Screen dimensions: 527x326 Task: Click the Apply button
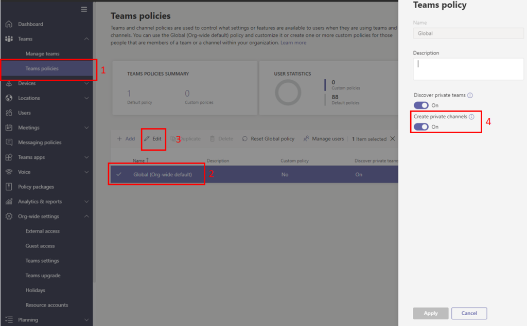coord(431,313)
